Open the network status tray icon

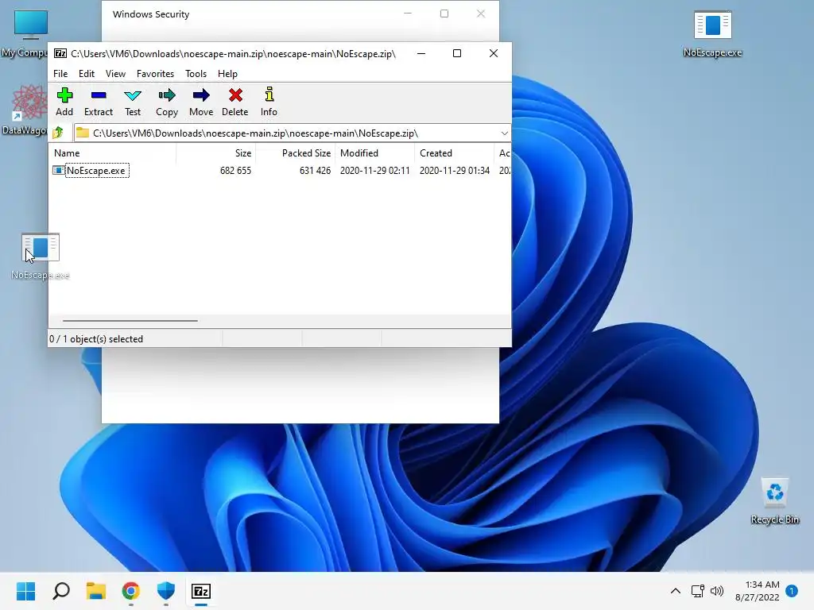[698, 591]
